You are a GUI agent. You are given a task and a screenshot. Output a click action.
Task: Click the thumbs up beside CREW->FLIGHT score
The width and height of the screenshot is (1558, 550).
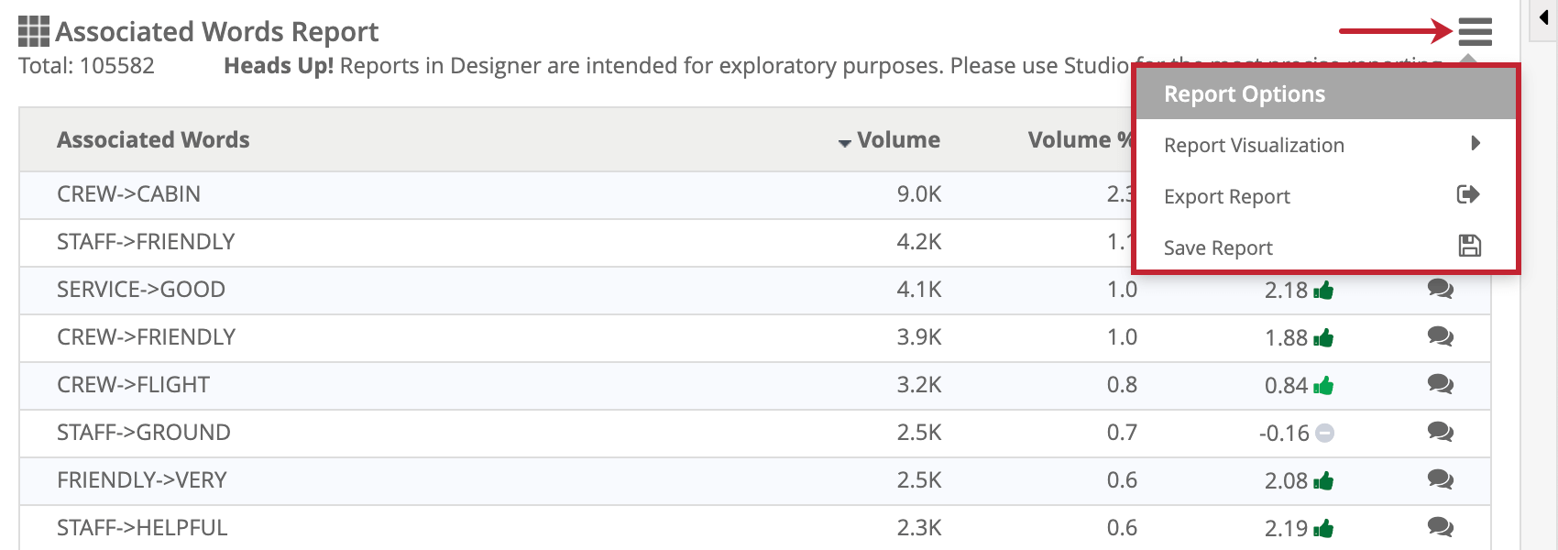point(1323,385)
